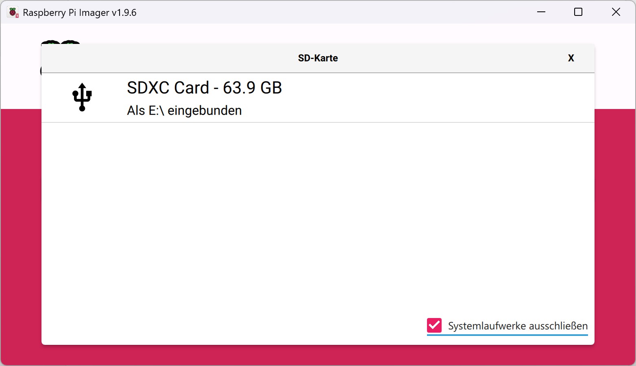Click the USB drive icon
The image size is (636, 366).
[x=82, y=97]
